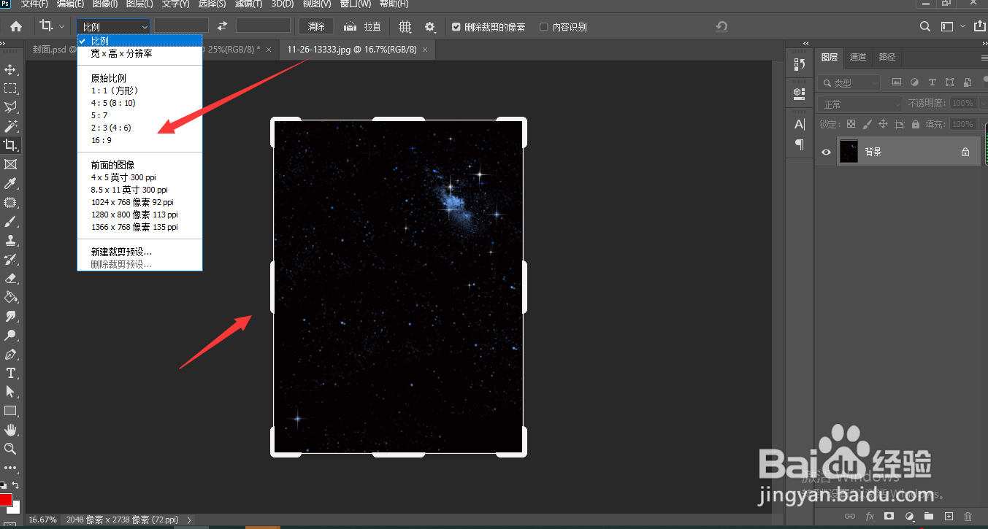Select the Polygonal Lasso tool
This screenshot has height=529, width=988.
[x=10, y=107]
